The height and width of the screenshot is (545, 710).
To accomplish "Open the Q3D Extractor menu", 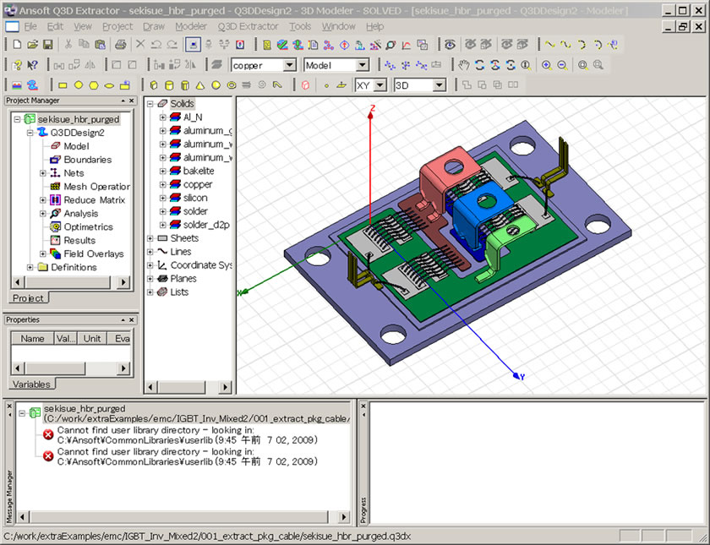I will click(248, 27).
